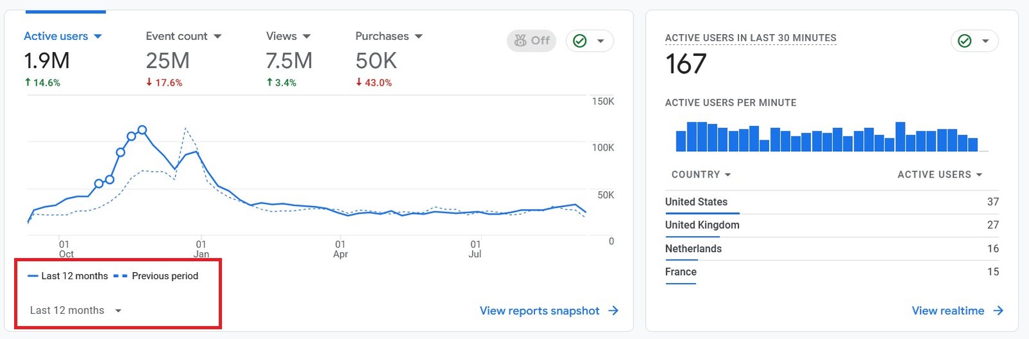
Task: Click the arrow icon beside View reports snapshot
Action: tap(614, 311)
